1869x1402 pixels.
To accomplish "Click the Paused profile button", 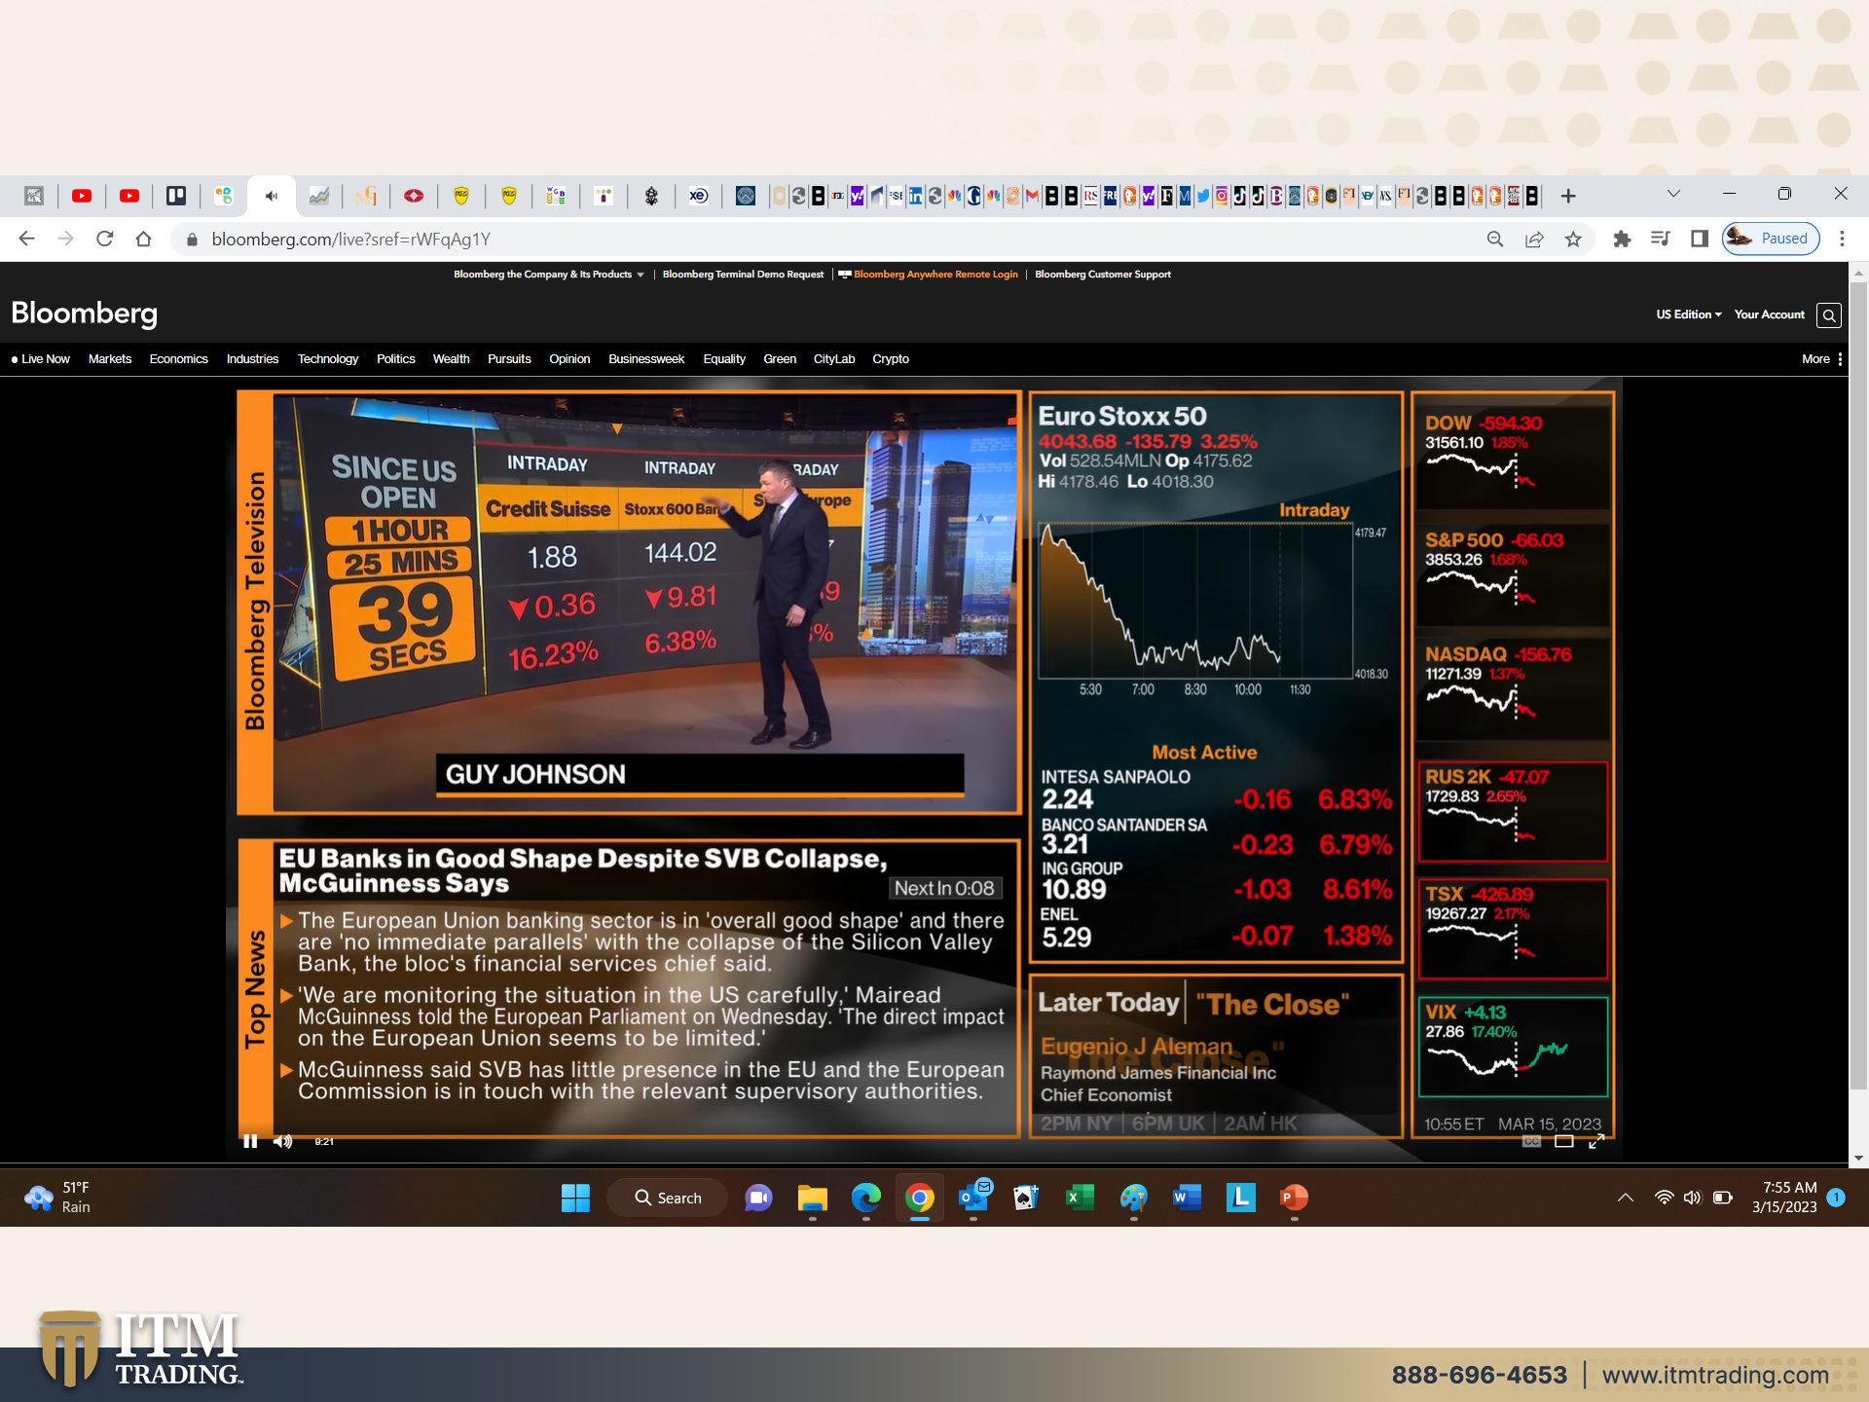I will point(1771,239).
